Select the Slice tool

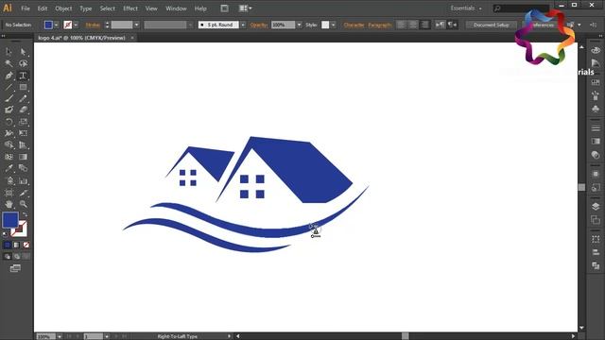23,193
